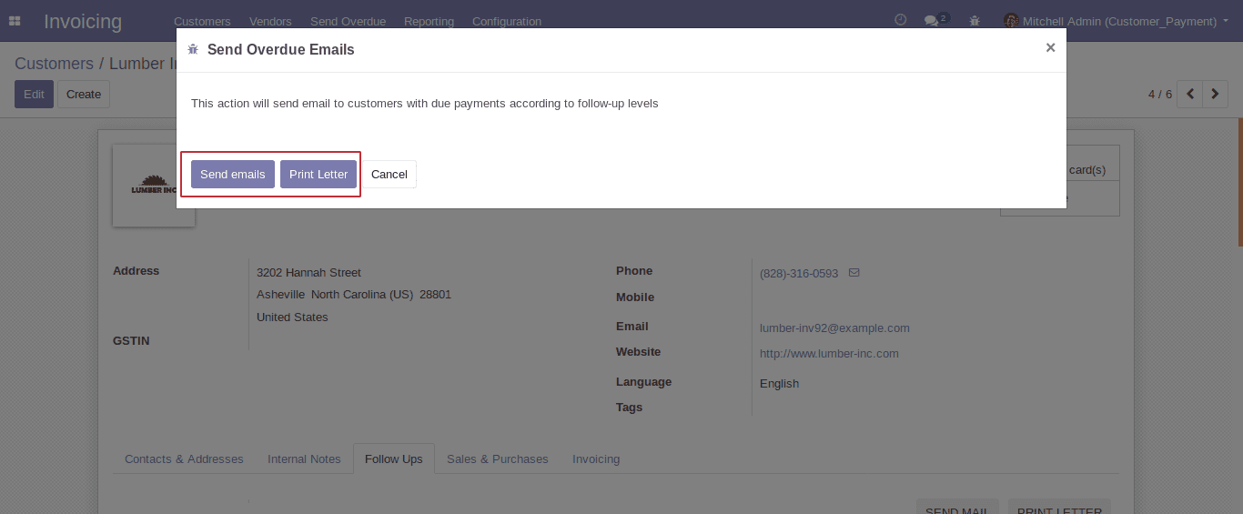Select the Follow Ups tab
This screenshot has width=1243, height=514.
point(394,459)
